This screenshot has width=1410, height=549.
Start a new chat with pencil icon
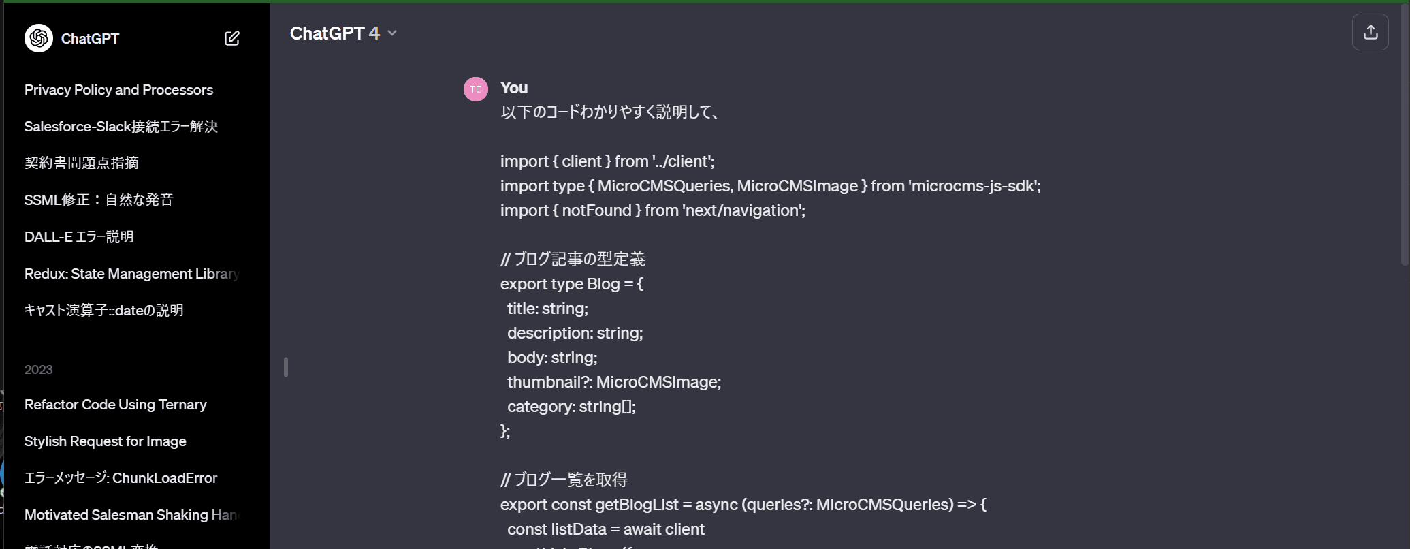[232, 38]
